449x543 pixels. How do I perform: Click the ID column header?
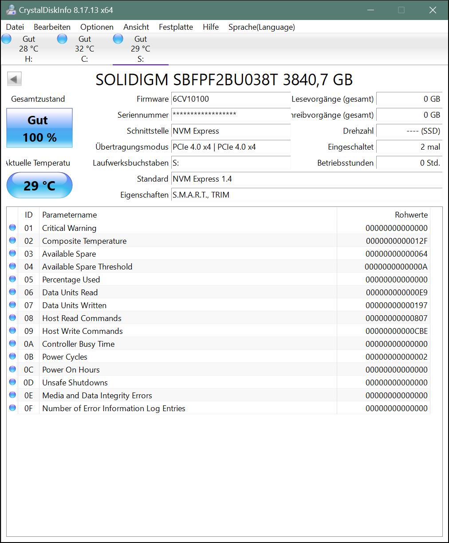(28, 215)
